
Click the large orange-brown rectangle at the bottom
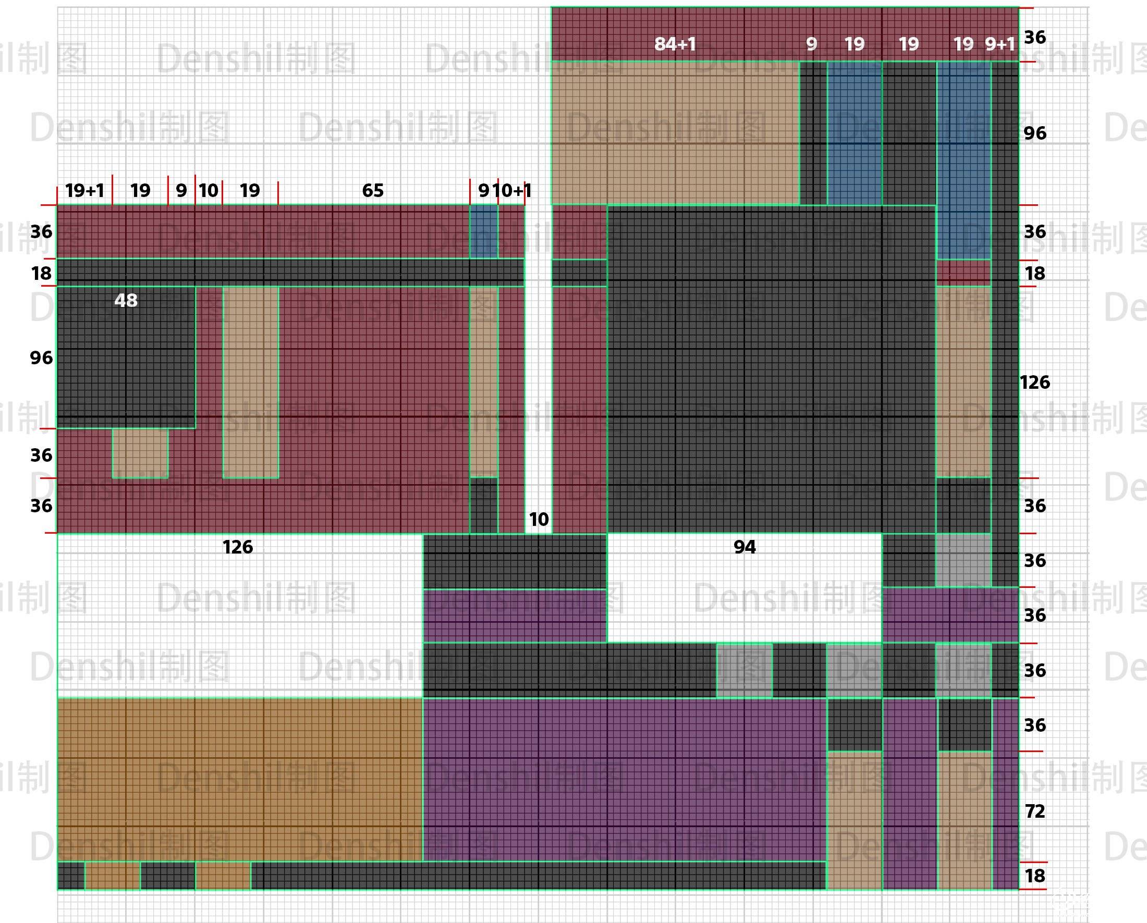240,780
